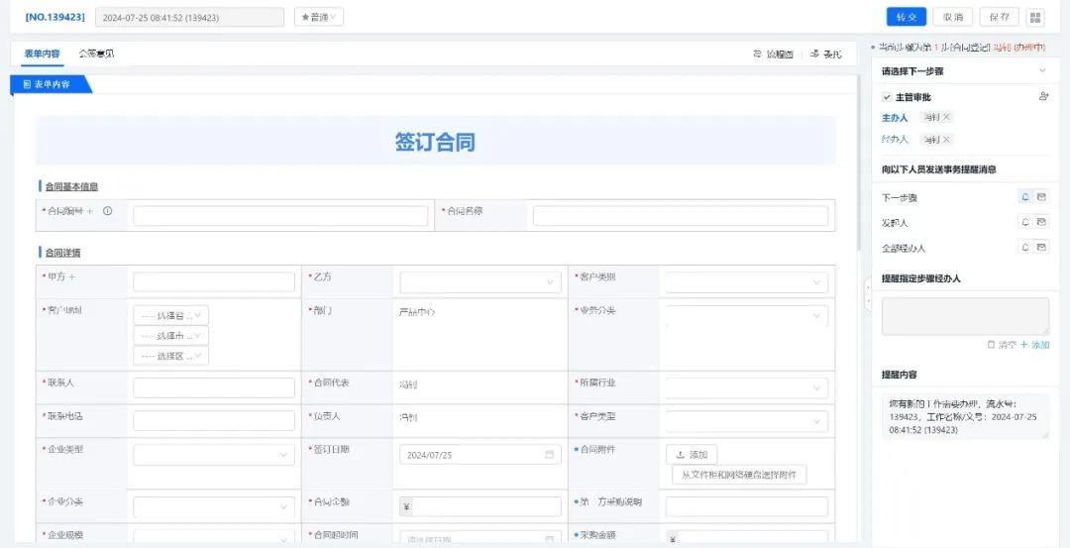
Task: Click 清空 to clear reminder recipients
Action: coord(1002,345)
